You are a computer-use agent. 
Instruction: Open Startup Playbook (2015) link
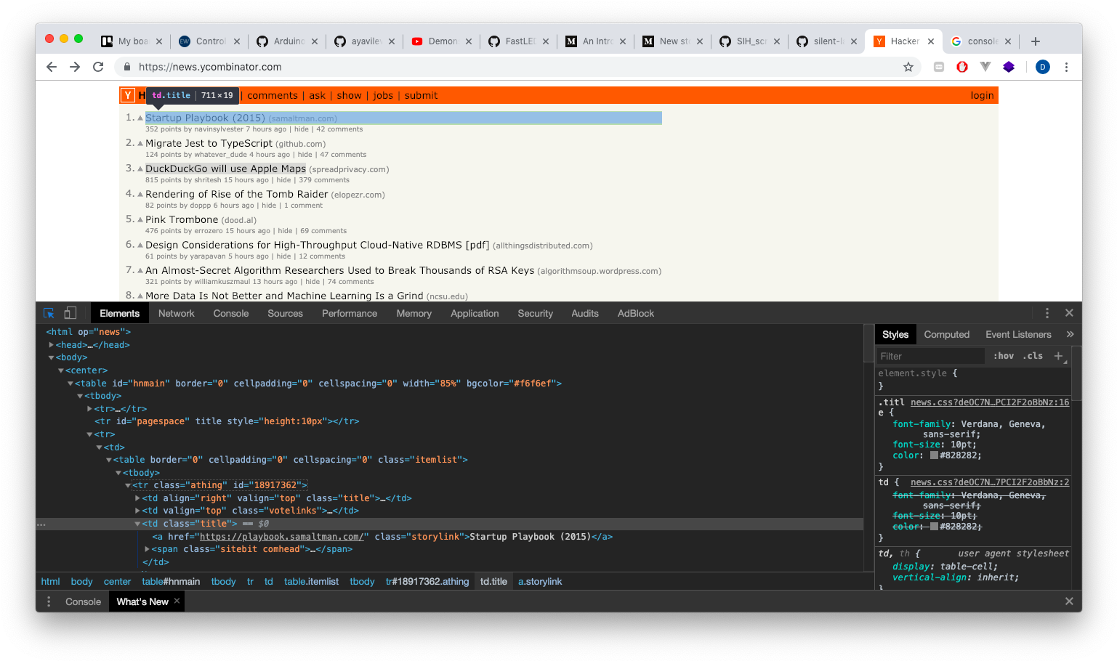(x=206, y=118)
